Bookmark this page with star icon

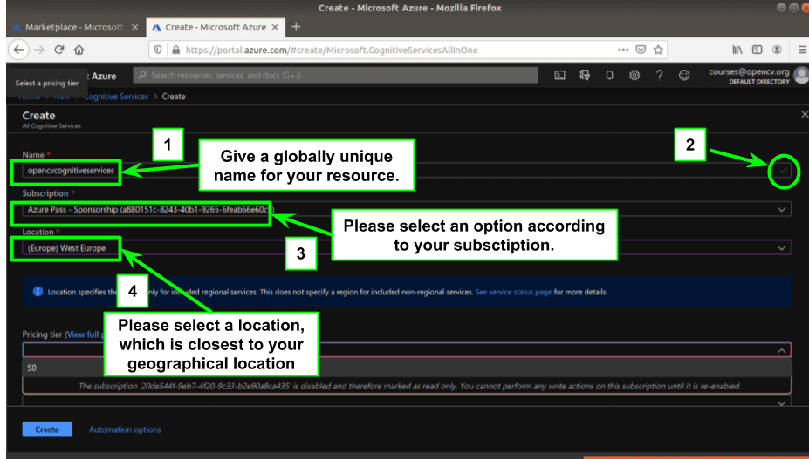[x=658, y=50]
